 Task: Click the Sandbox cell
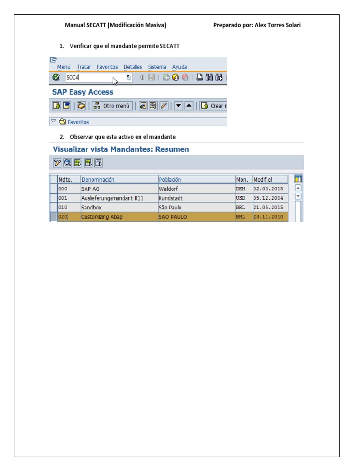click(120, 207)
